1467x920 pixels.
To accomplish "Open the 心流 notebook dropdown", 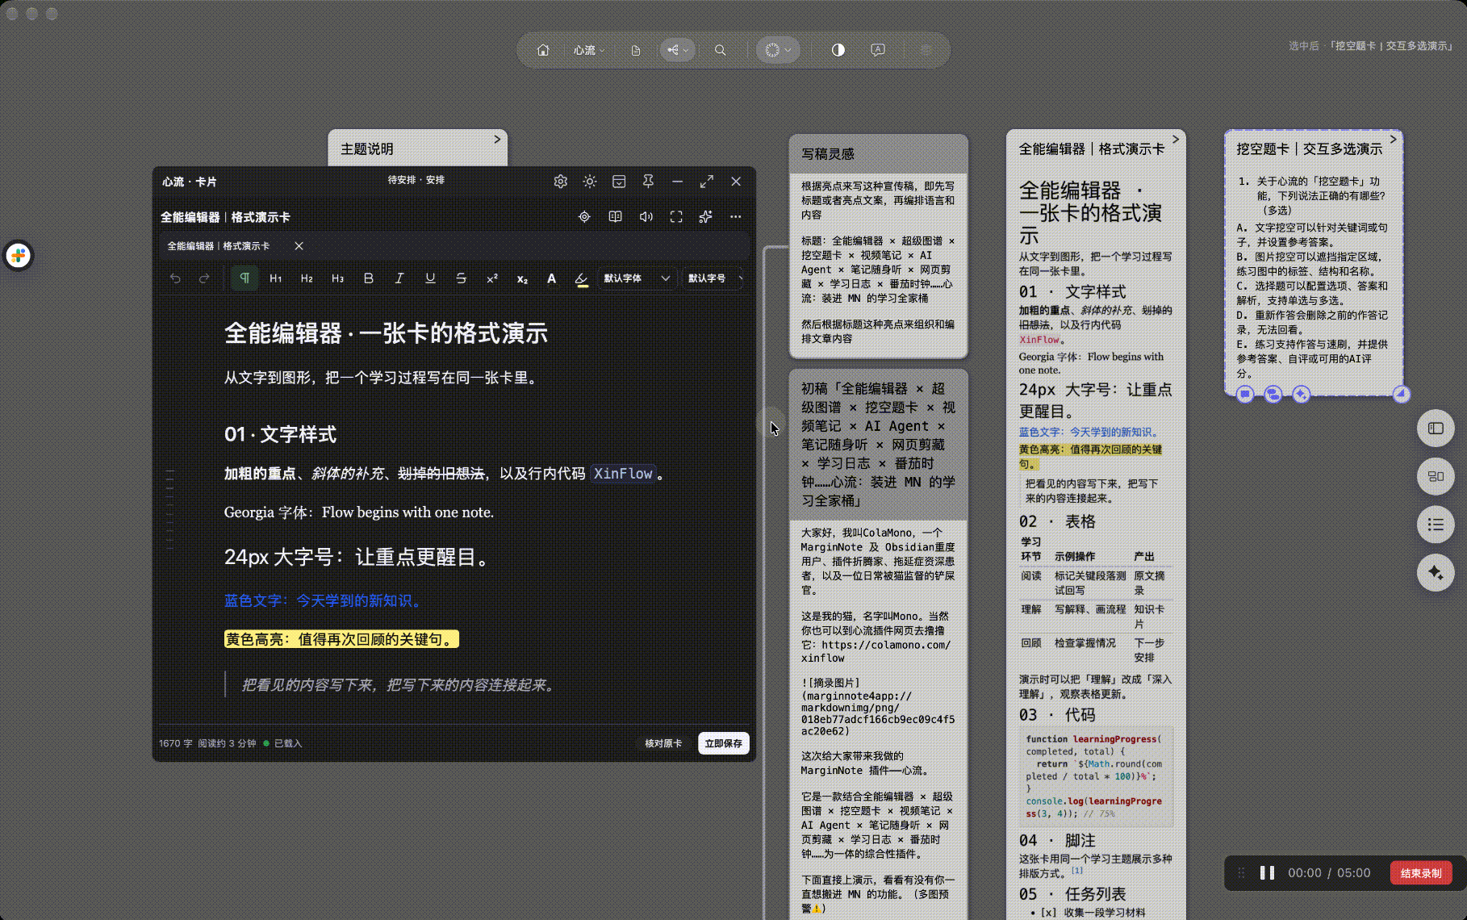I will coord(589,50).
